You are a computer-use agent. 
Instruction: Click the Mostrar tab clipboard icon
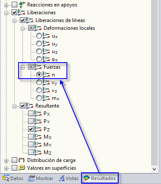coord(32,178)
